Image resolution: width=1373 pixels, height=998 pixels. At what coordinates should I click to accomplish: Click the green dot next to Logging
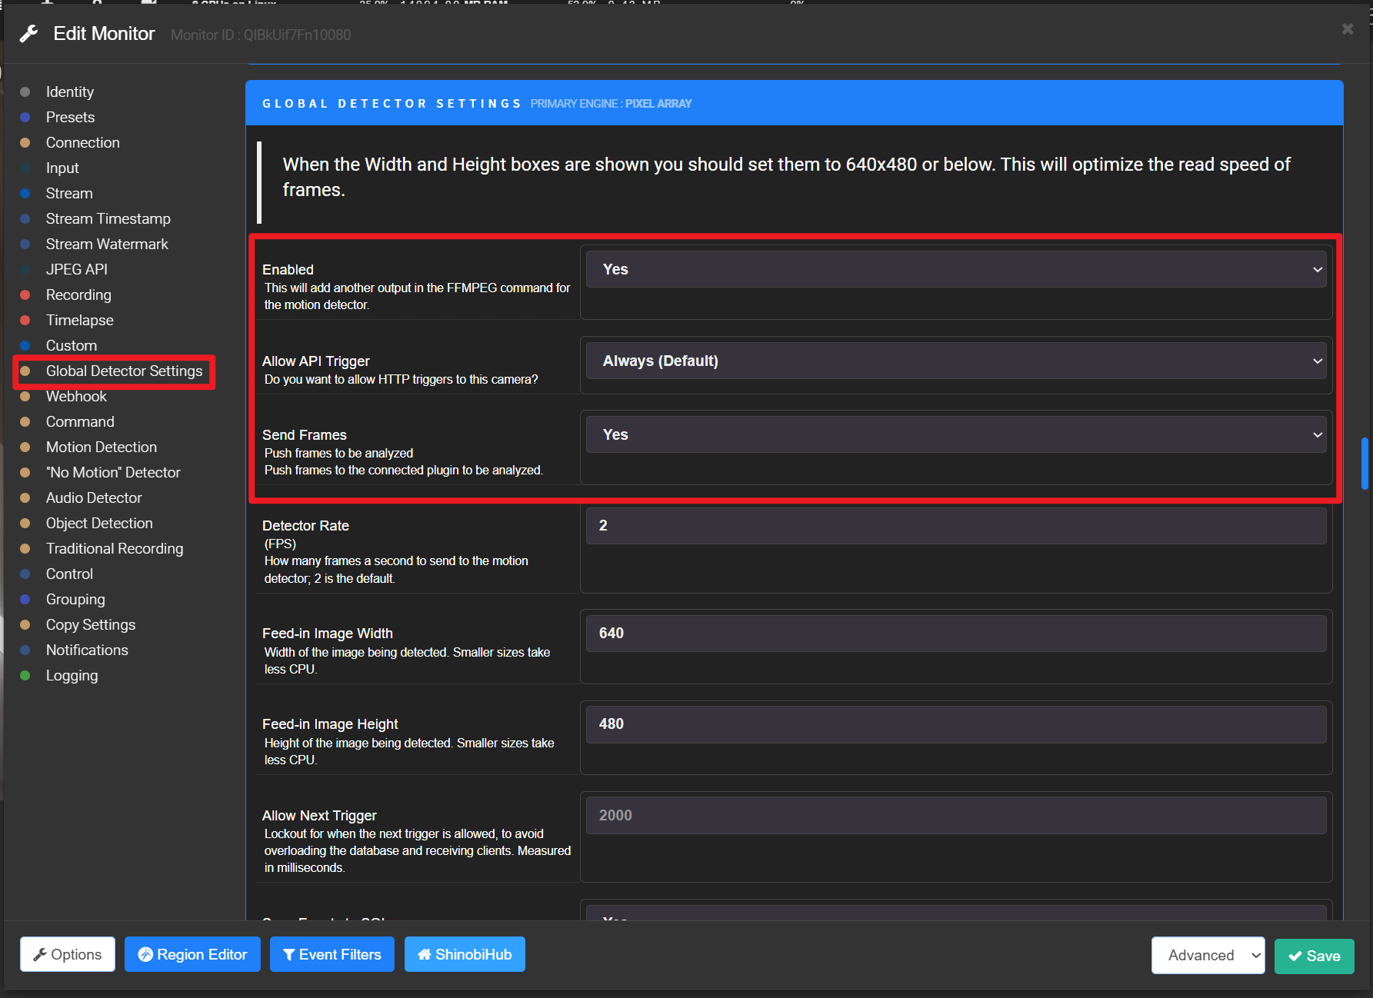click(25, 675)
